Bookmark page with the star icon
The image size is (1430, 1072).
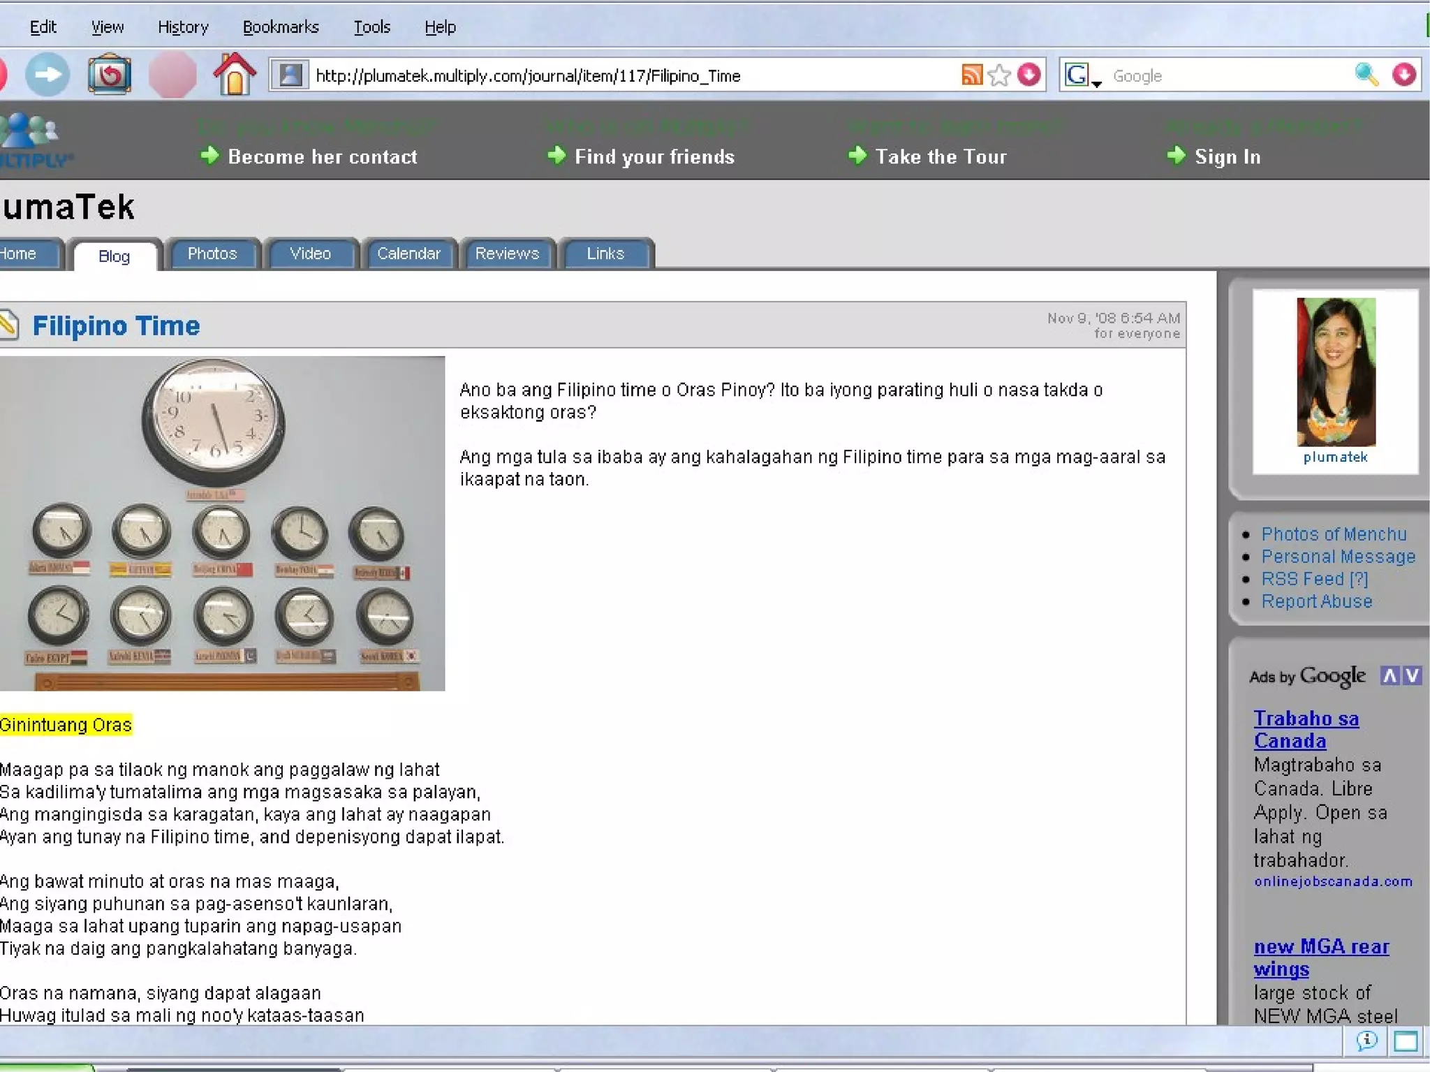[1000, 75]
